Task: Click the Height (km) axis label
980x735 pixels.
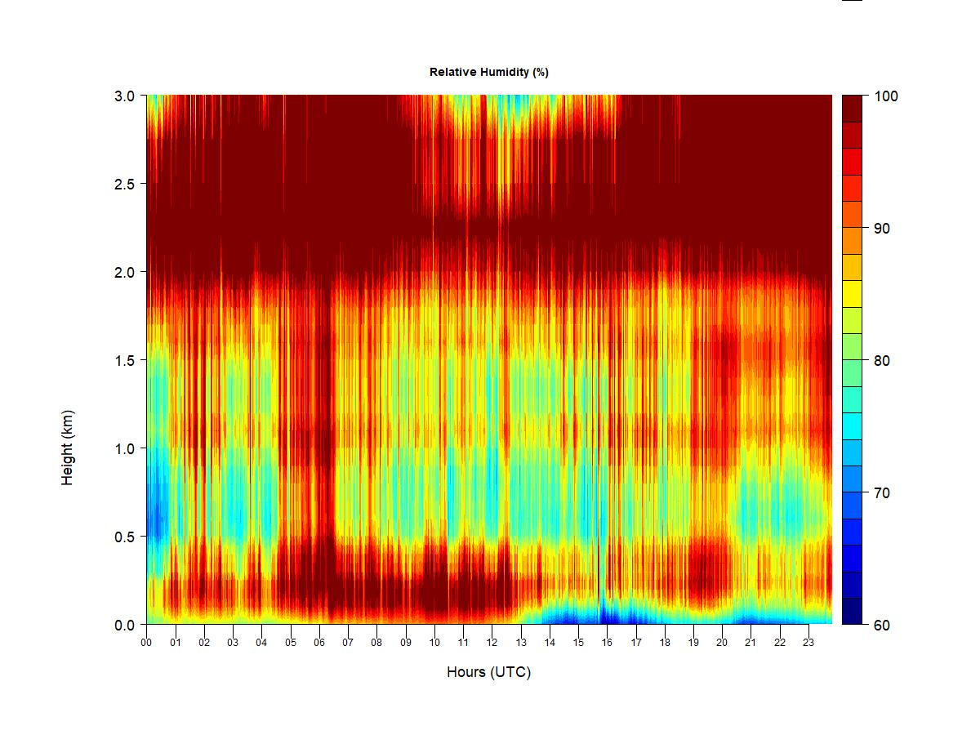Action: [x=68, y=448]
